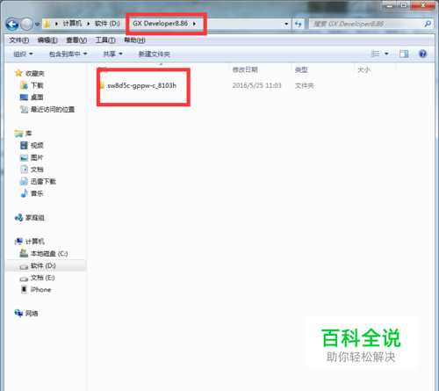Expand arrow after 计算机 in address path
Screen dimensions: 439x391
pyautogui.click(x=88, y=24)
